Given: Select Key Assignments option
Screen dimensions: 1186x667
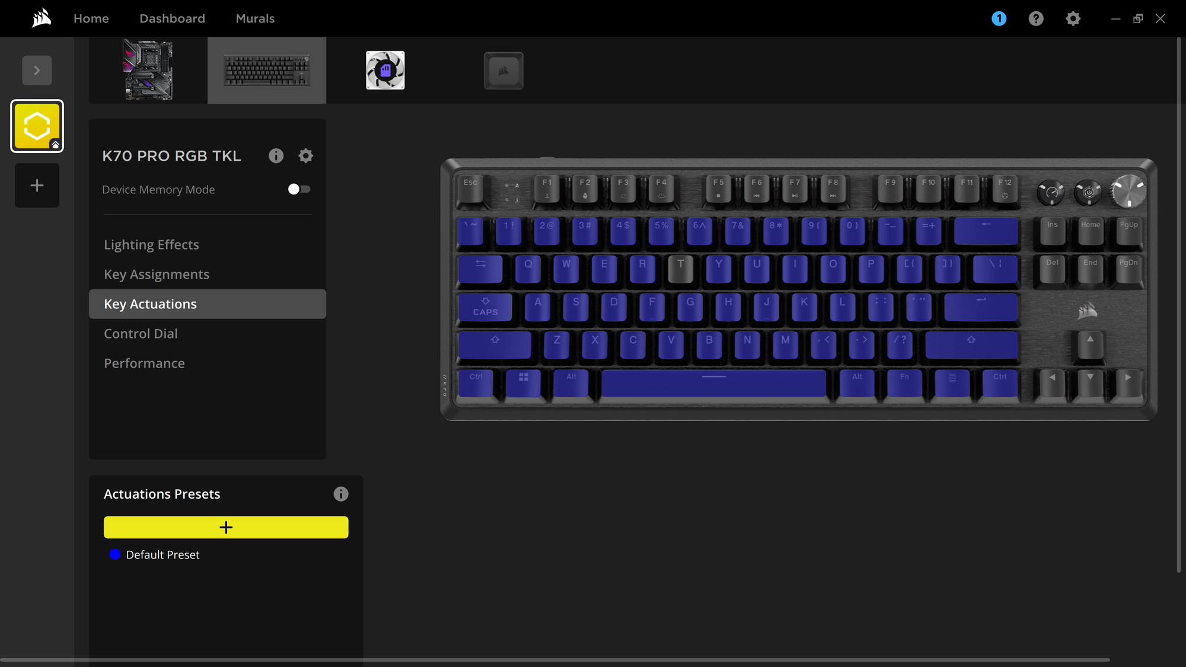Looking at the screenshot, I should [x=157, y=274].
